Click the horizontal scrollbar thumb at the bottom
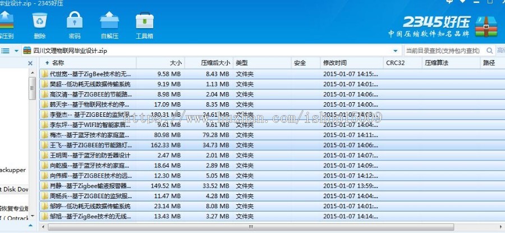This screenshot has width=505, height=233. [x=251, y=227]
